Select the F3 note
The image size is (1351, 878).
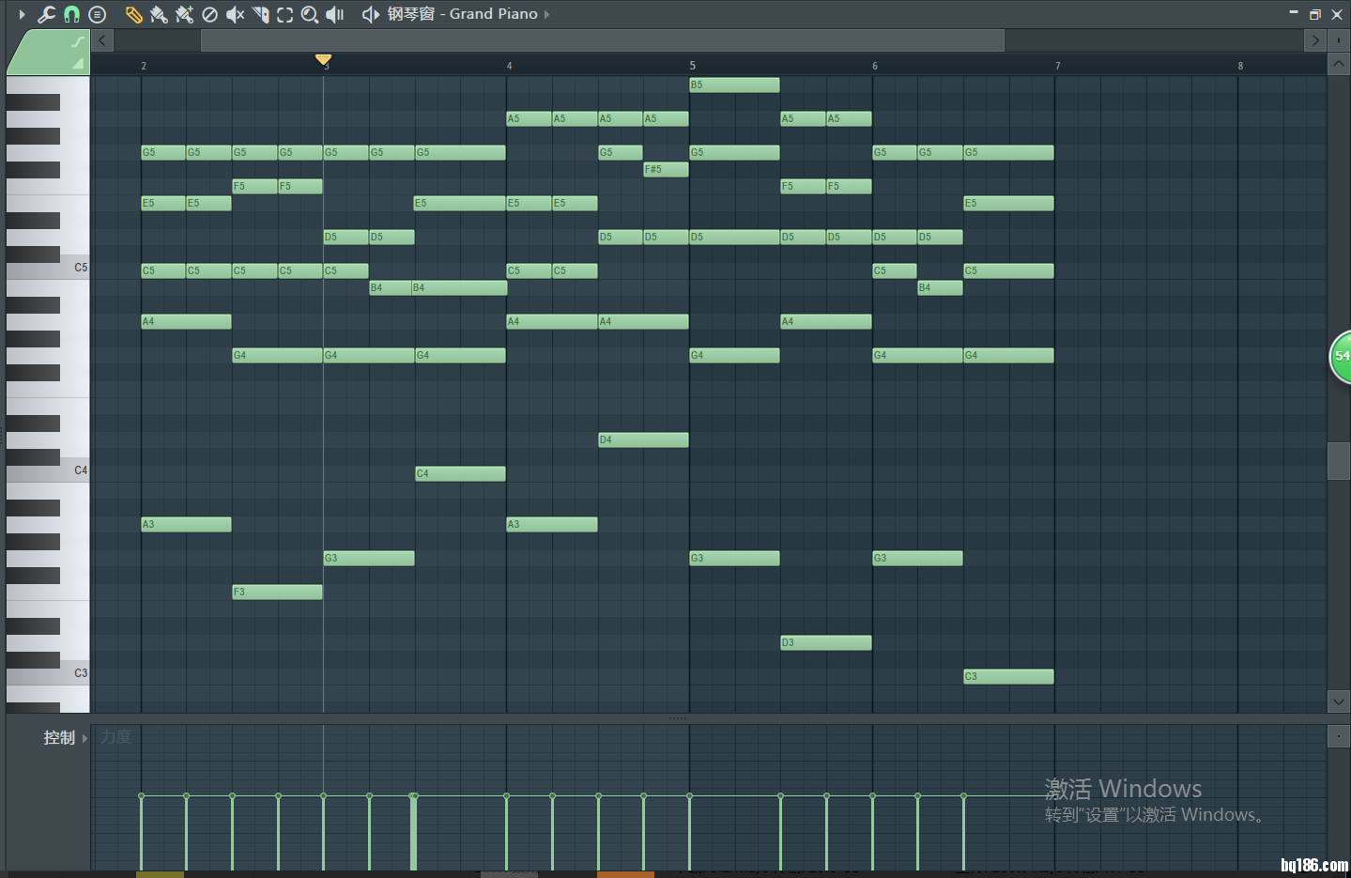[277, 593]
